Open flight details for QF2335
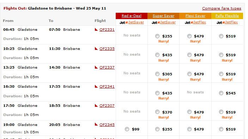248x139 pixels. pos(107,49)
